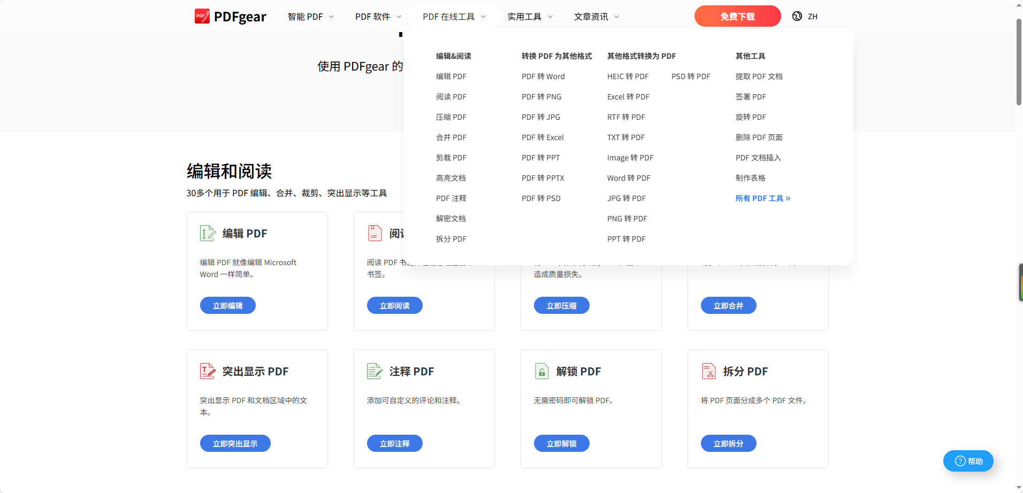Choose 拆分 PDF menu entry
This screenshot has width=1023, height=493.
pos(451,239)
